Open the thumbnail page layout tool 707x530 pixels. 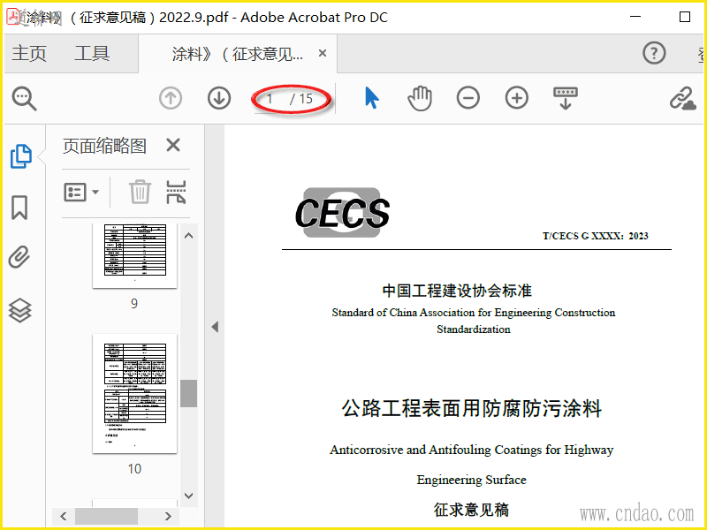click(176, 192)
